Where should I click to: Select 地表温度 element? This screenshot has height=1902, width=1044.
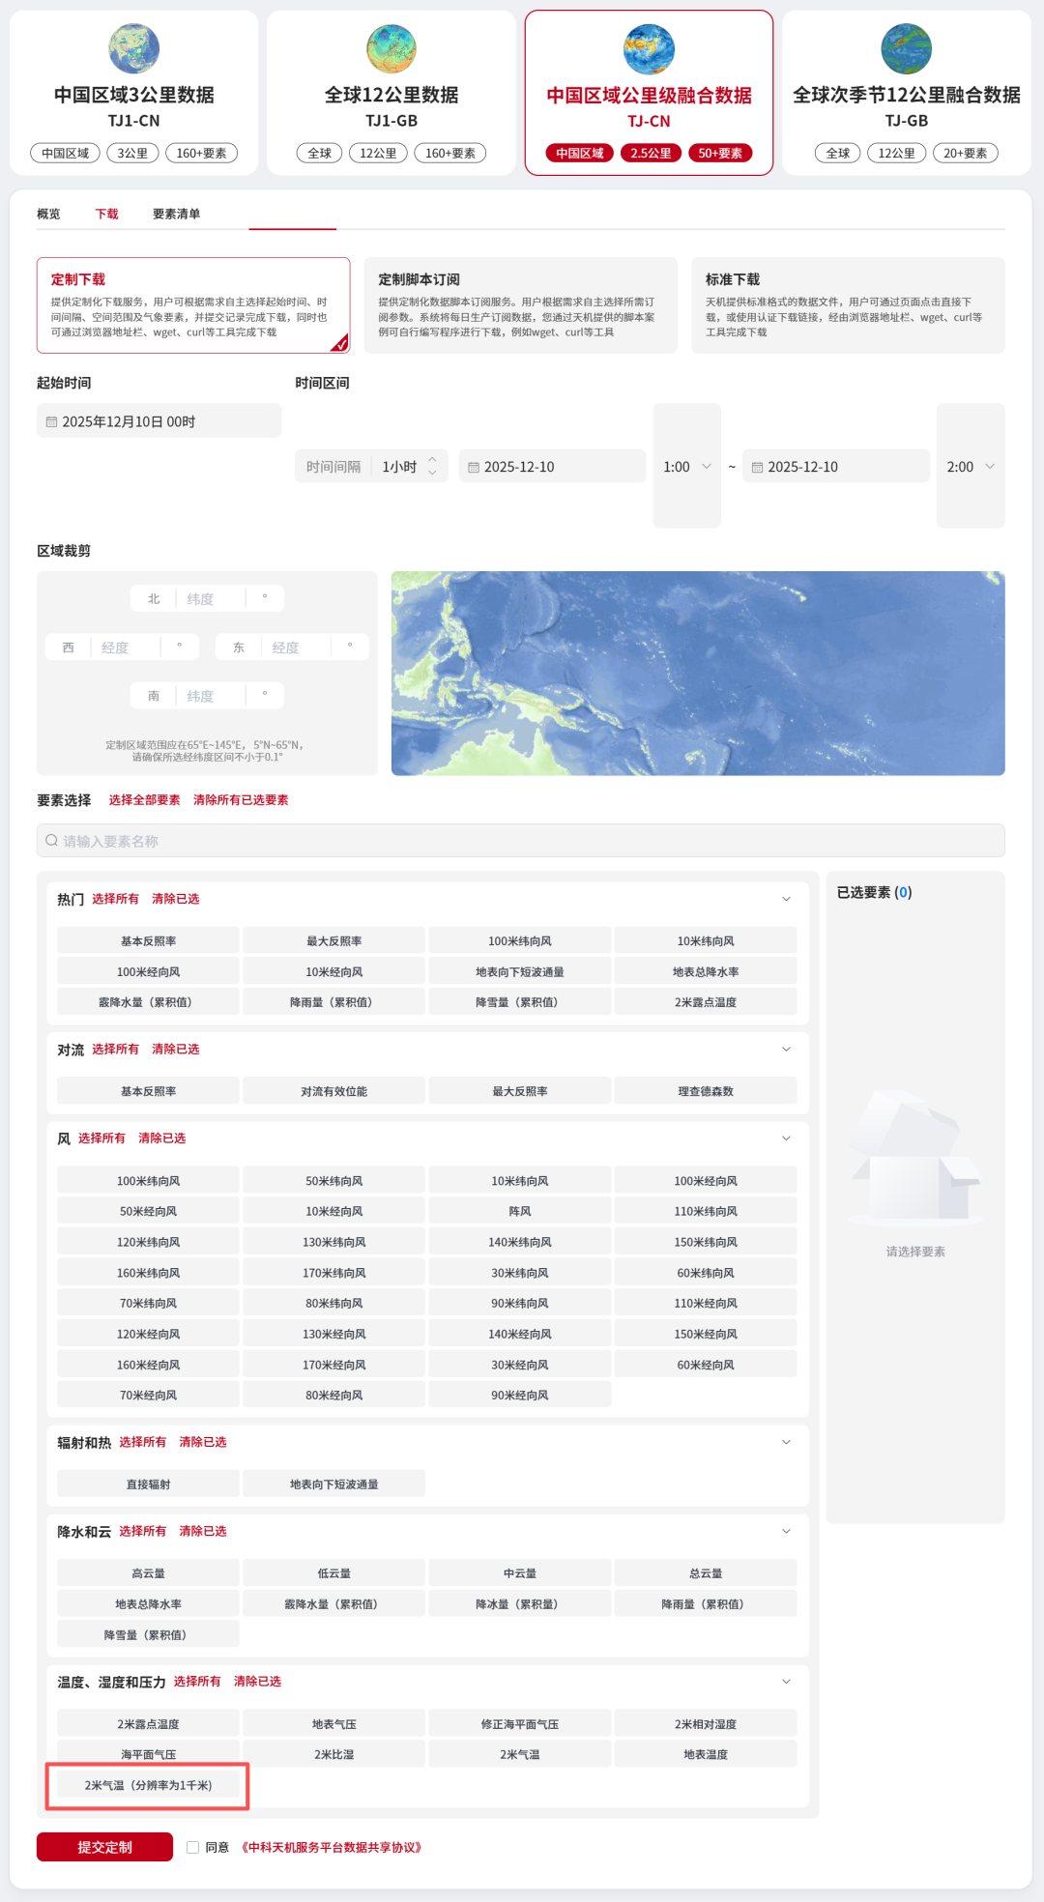[706, 1754]
